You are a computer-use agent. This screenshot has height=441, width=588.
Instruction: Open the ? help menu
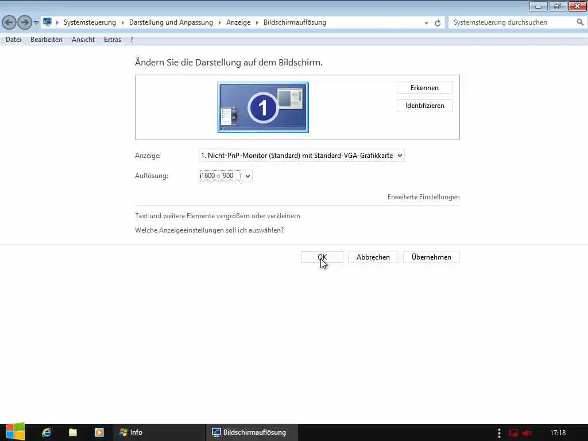tap(131, 40)
